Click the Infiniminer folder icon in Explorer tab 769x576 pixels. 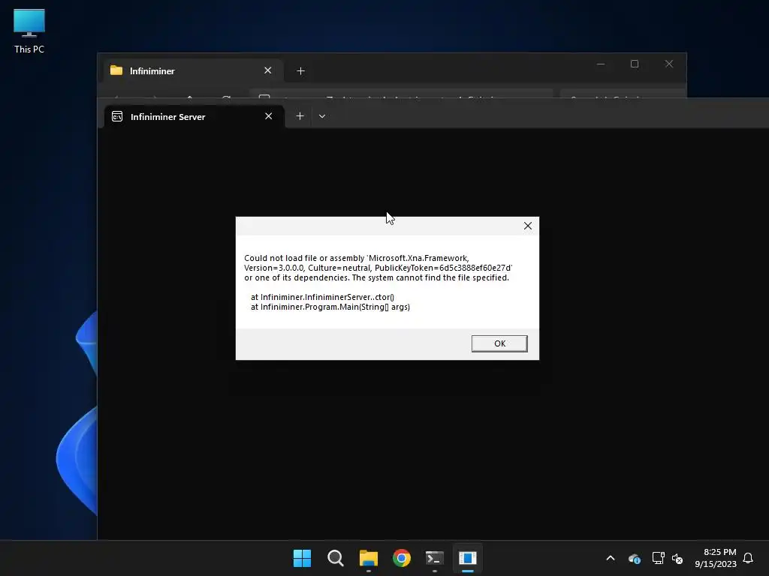[116, 70]
